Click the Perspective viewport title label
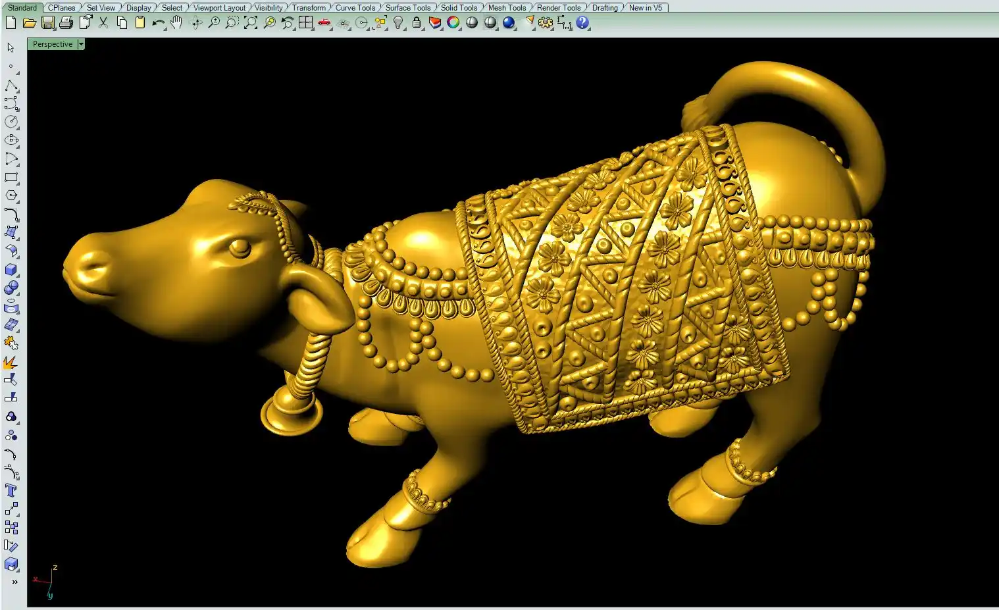The height and width of the screenshot is (610, 999). [53, 44]
